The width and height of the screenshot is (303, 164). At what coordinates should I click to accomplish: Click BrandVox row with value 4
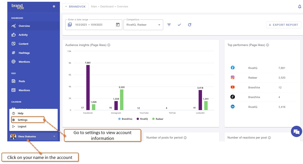point(262,97)
